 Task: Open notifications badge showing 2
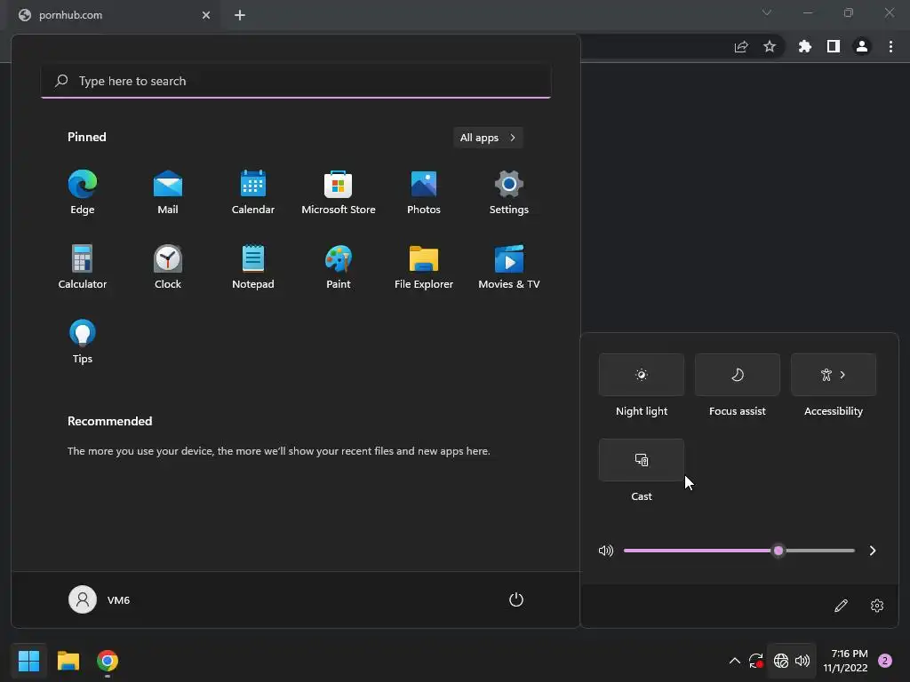[x=885, y=661]
